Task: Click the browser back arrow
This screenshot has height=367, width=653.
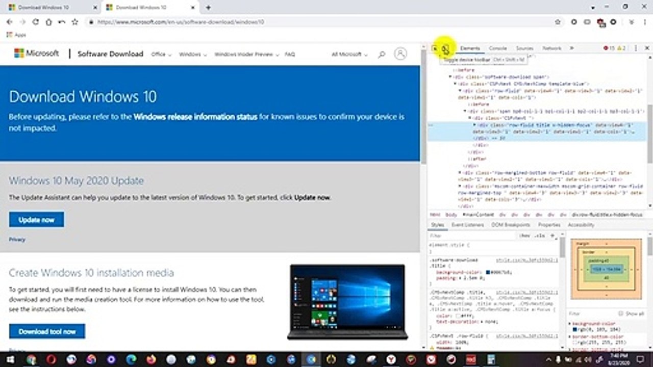Action: pos(10,22)
